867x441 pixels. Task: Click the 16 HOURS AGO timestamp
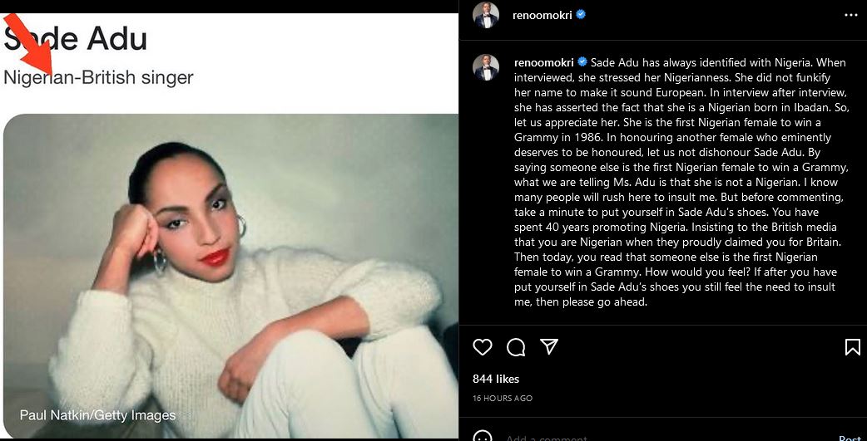point(503,399)
